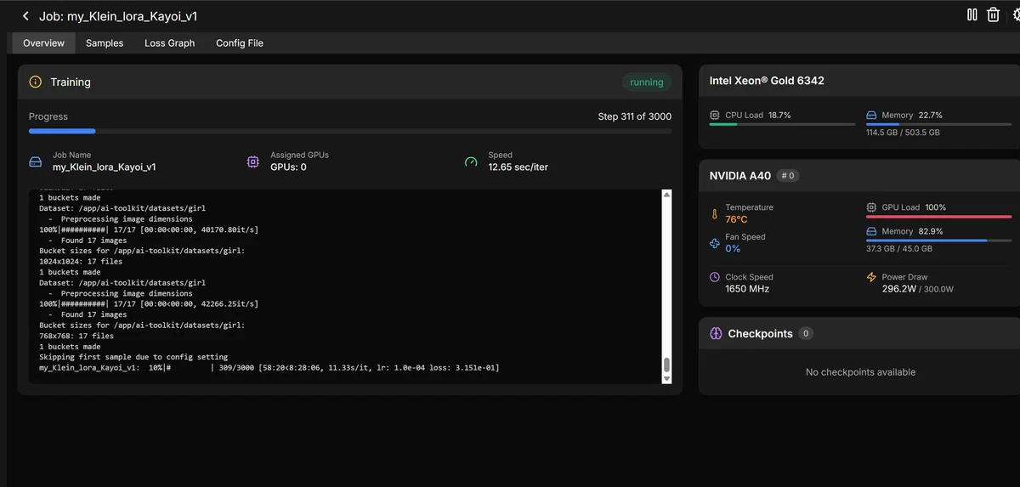The width and height of the screenshot is (1020, 487).
Task: Click the job name my_Klein_lora_Kayoi_v1 value
Action: [104, 167]
